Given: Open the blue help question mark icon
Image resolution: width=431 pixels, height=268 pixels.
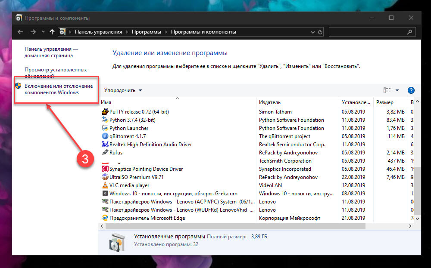Looking at the screenshot, I should tap(411, 90).
